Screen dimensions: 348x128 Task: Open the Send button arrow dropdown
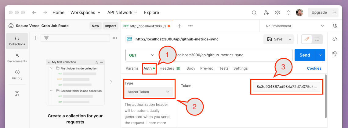tap(320, 55)
